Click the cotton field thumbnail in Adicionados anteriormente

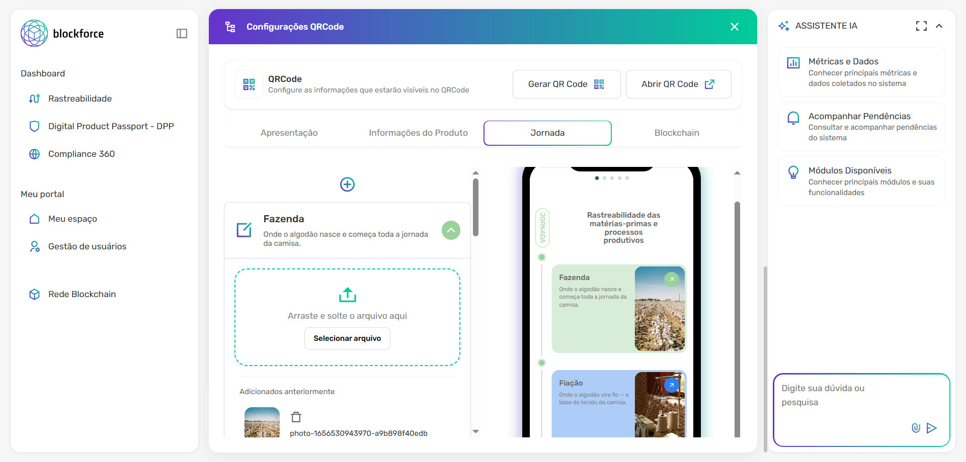pyautogui.click(x=262, y=422)
